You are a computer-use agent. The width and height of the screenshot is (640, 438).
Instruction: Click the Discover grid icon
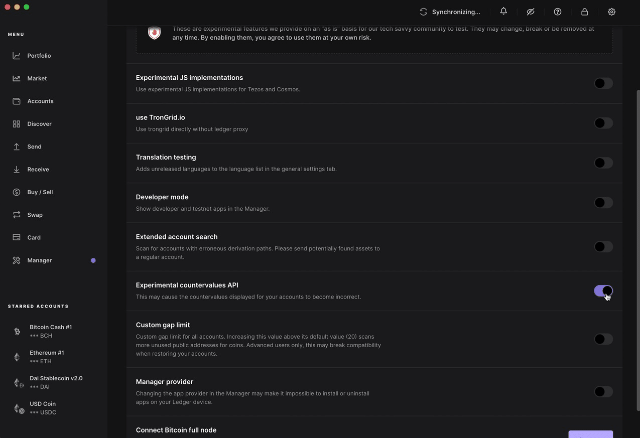point(17,124)
